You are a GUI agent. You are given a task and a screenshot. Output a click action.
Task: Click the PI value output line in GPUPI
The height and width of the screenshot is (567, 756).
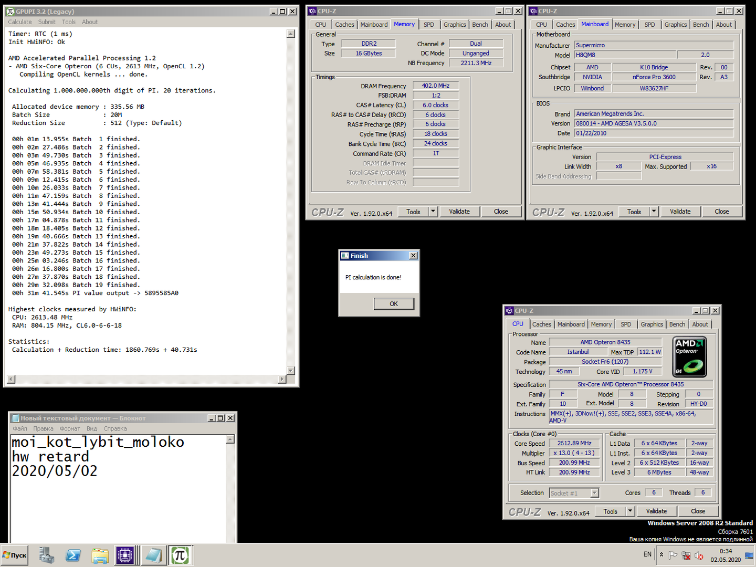tap(96, 293)
